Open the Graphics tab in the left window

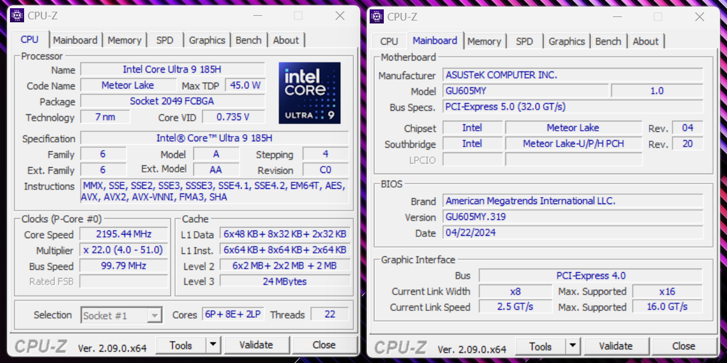click(x=207, y=40)
